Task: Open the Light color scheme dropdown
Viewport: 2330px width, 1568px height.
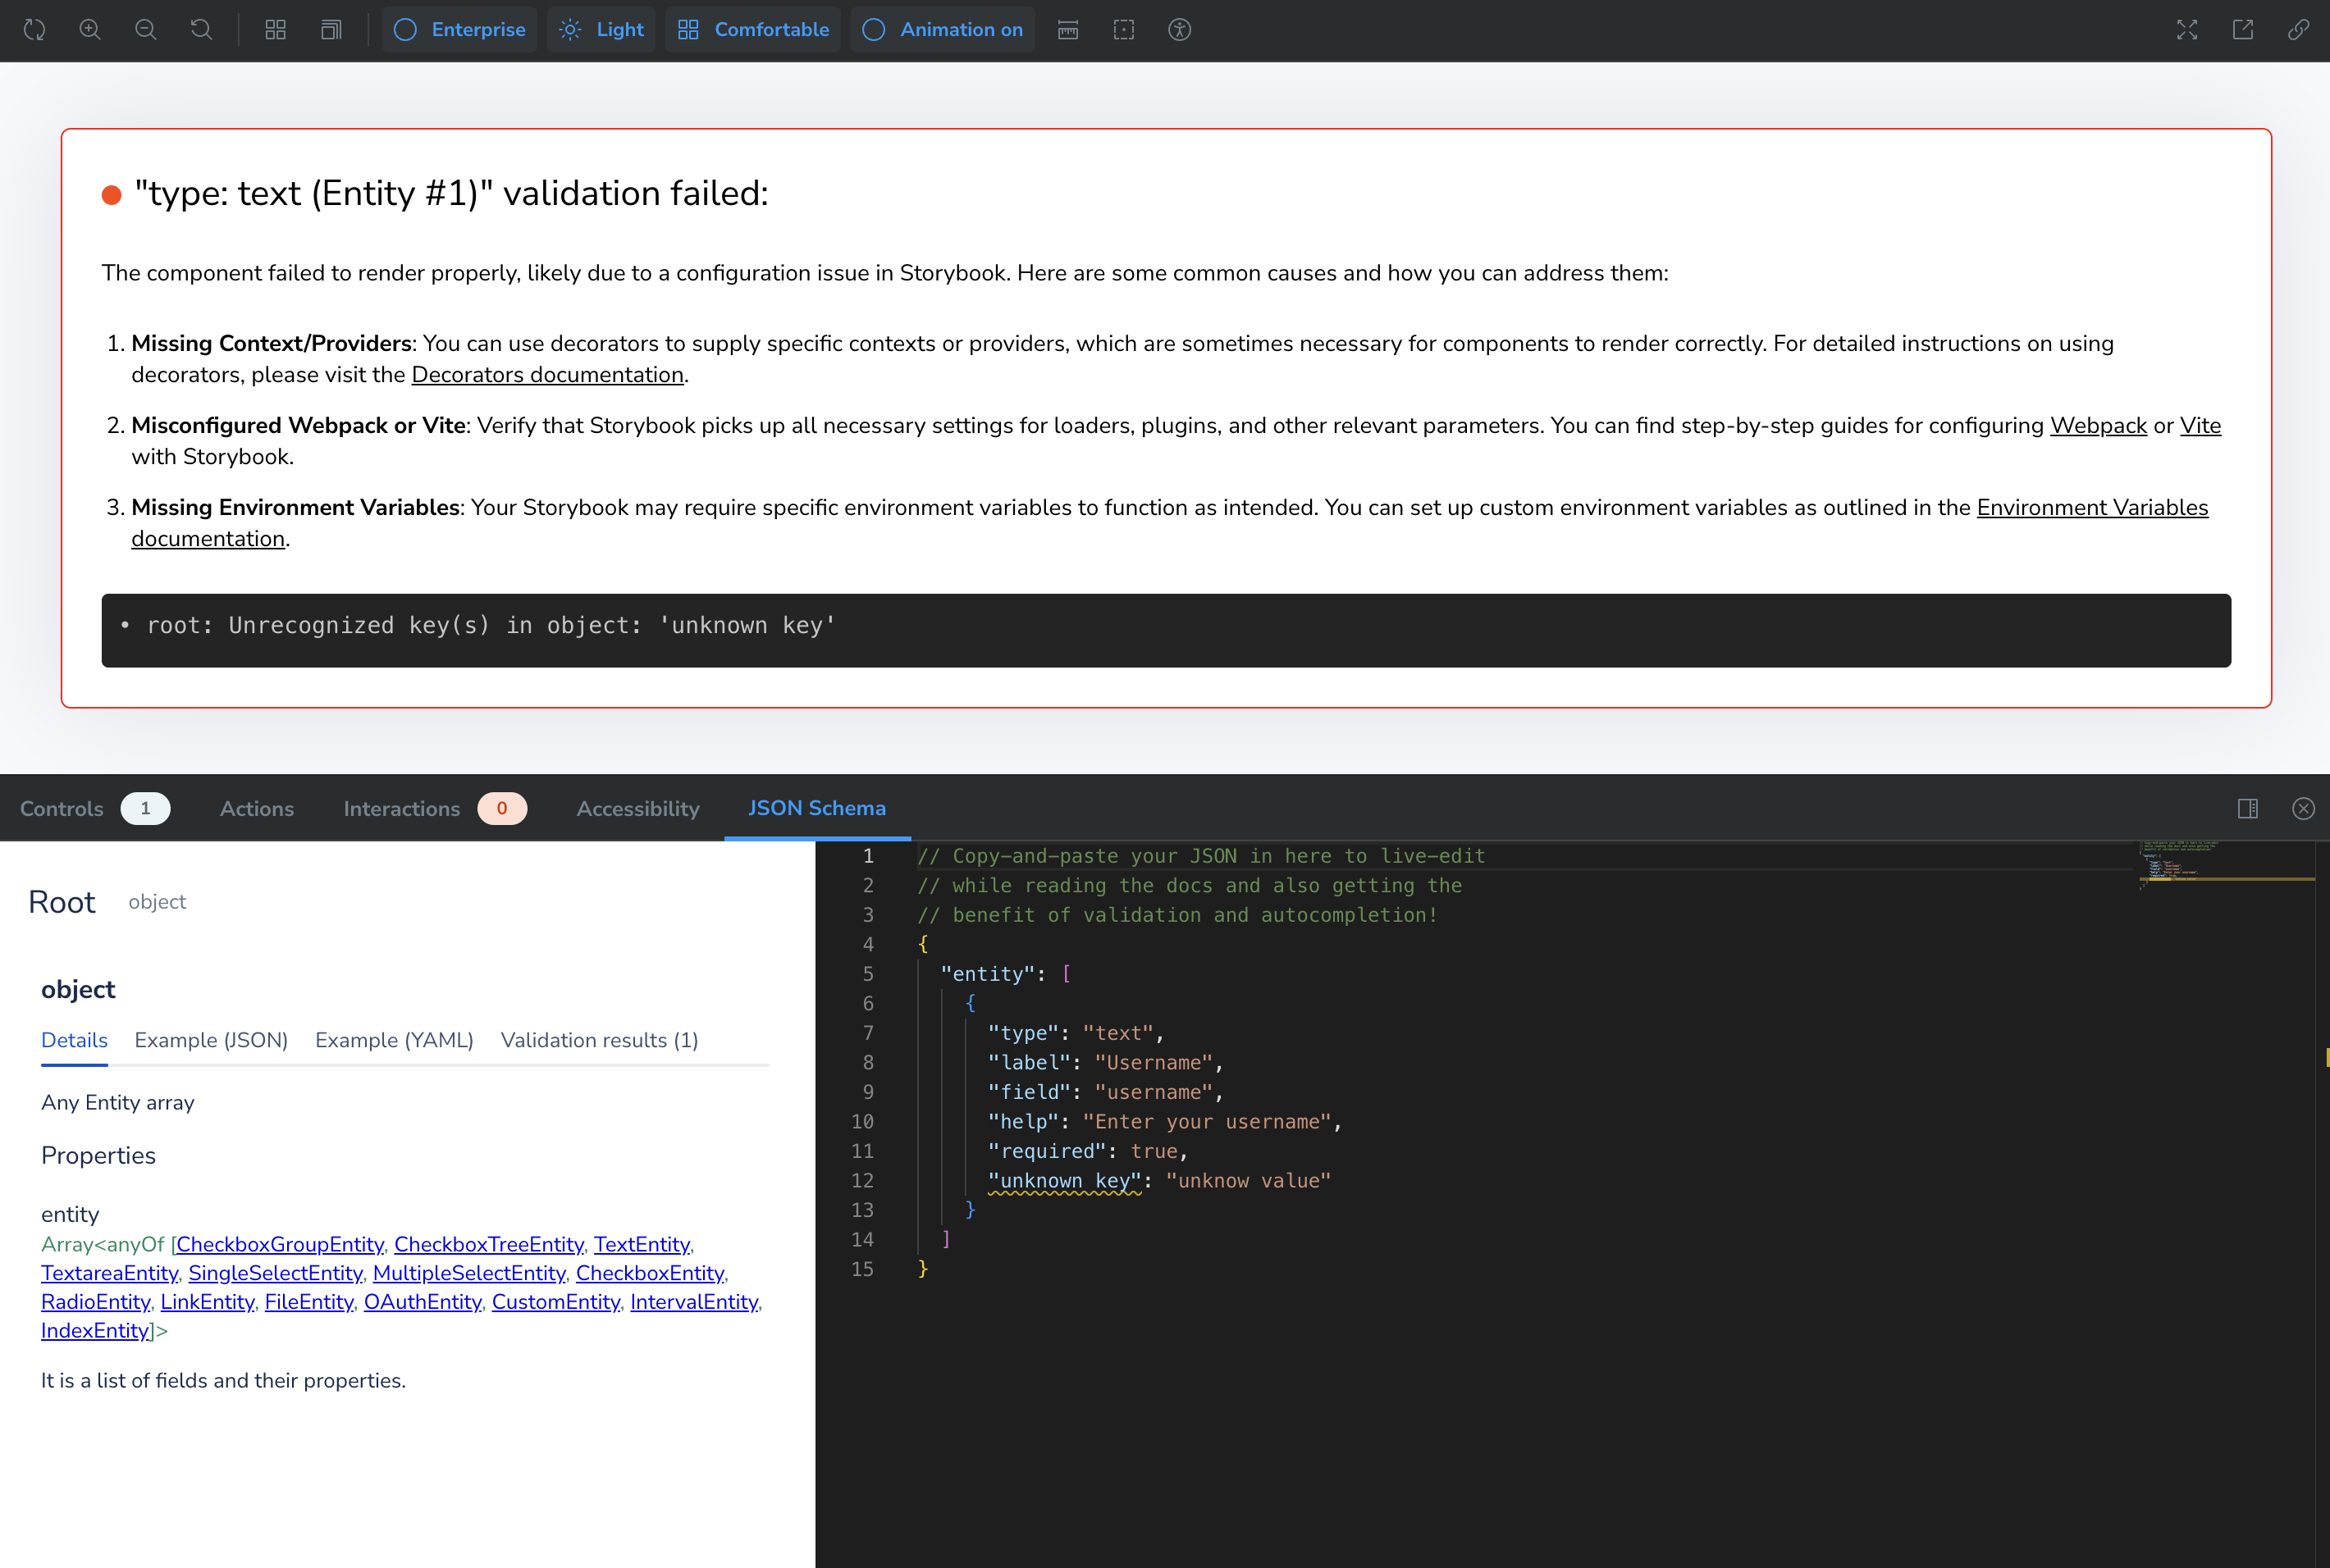Action: [x=601, y=30]
